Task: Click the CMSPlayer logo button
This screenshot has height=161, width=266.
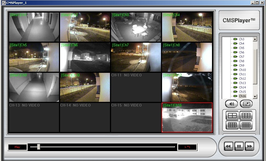Action: [x=239, y=20]
